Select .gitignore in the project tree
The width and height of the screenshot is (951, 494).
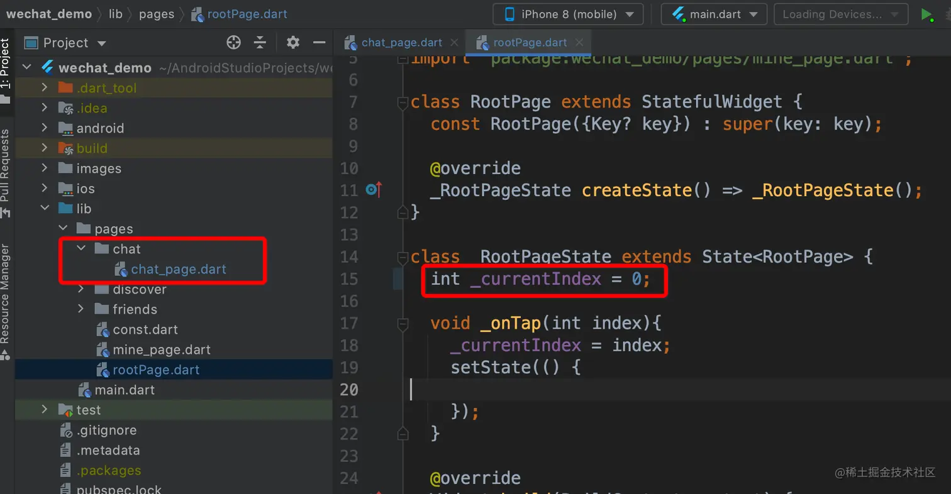pos(98,430)
